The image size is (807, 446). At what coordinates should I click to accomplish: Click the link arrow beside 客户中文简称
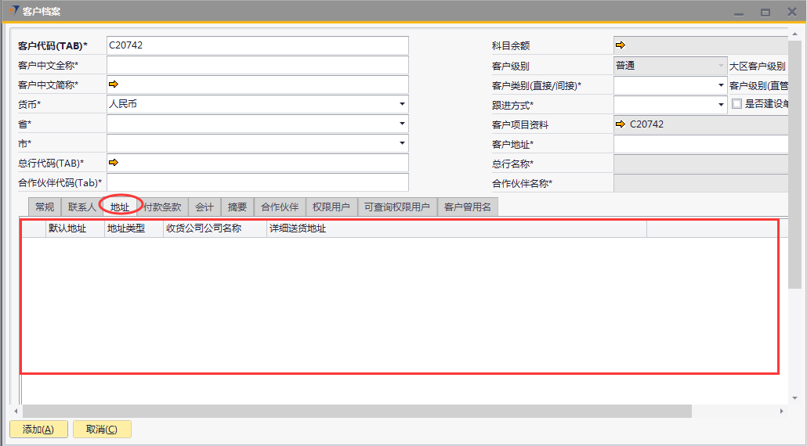click(113, 85)
